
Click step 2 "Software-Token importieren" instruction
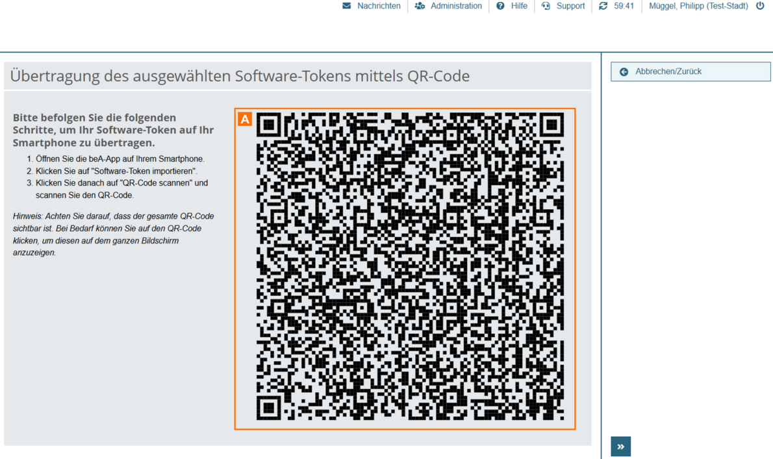click(116, 171)
